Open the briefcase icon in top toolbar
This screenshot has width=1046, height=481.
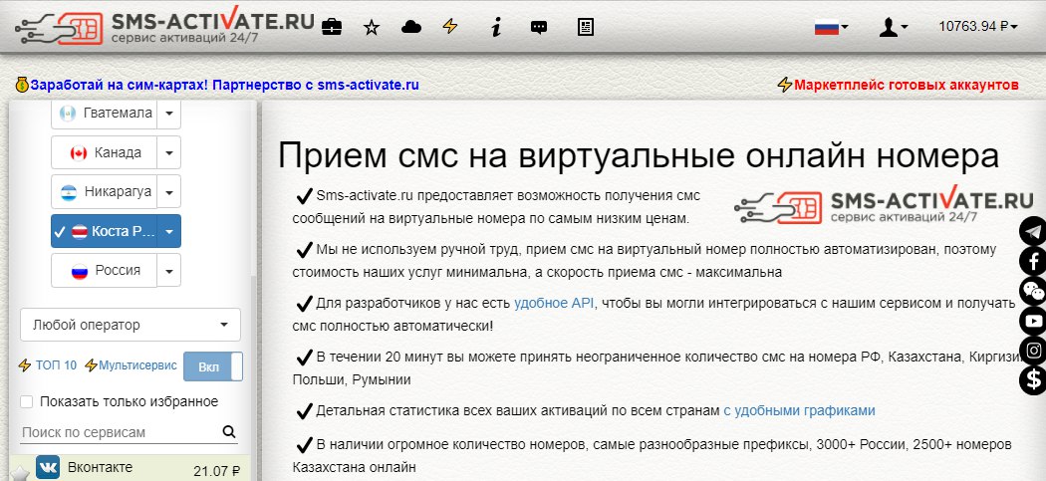tap(332, 27)
